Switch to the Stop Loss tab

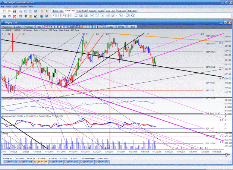tap(122, 11)
